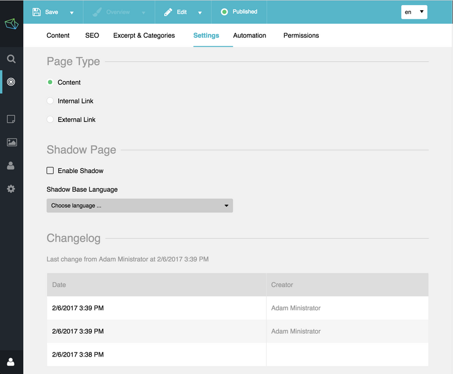Enable the Enable Shadow checkbox
Viewport: 453px width, 374px height.
(x=50, y=171)
